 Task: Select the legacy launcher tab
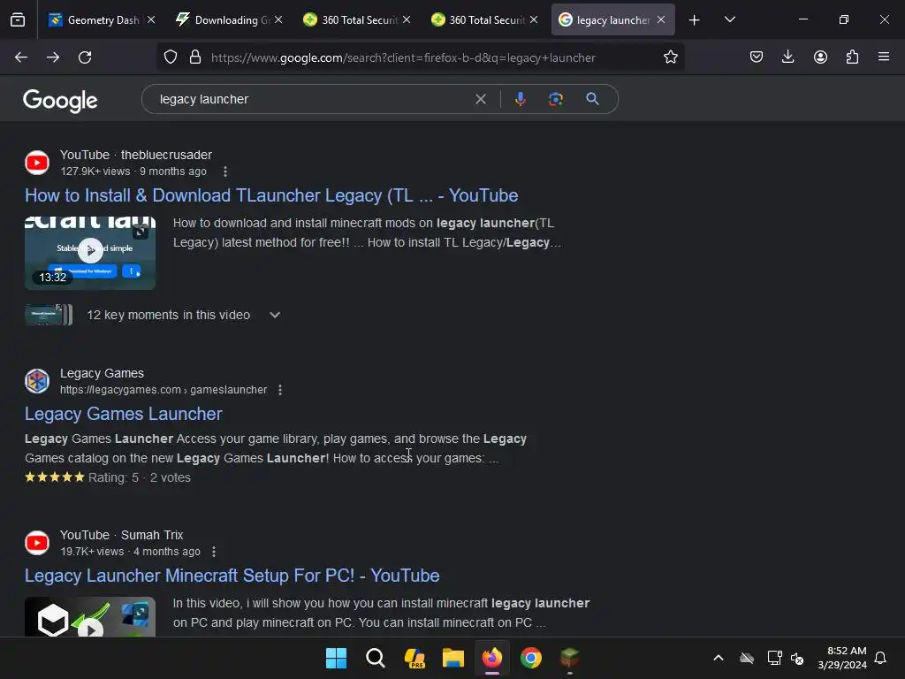coord(605,19)
